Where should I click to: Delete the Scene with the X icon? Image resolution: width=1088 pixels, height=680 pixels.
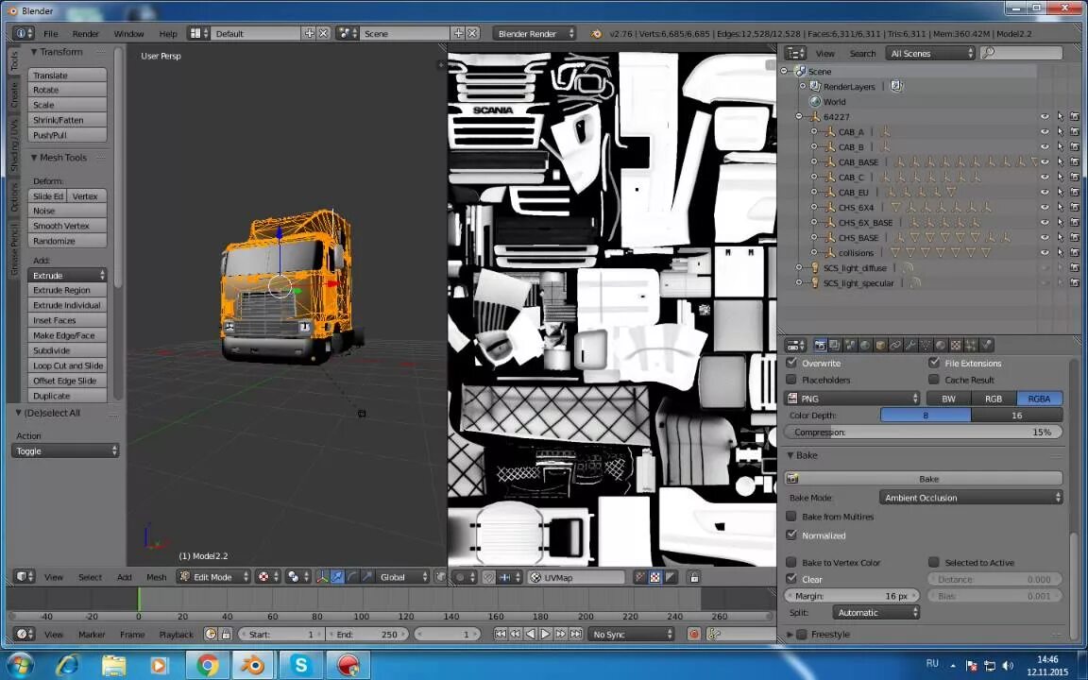[472, 33]
